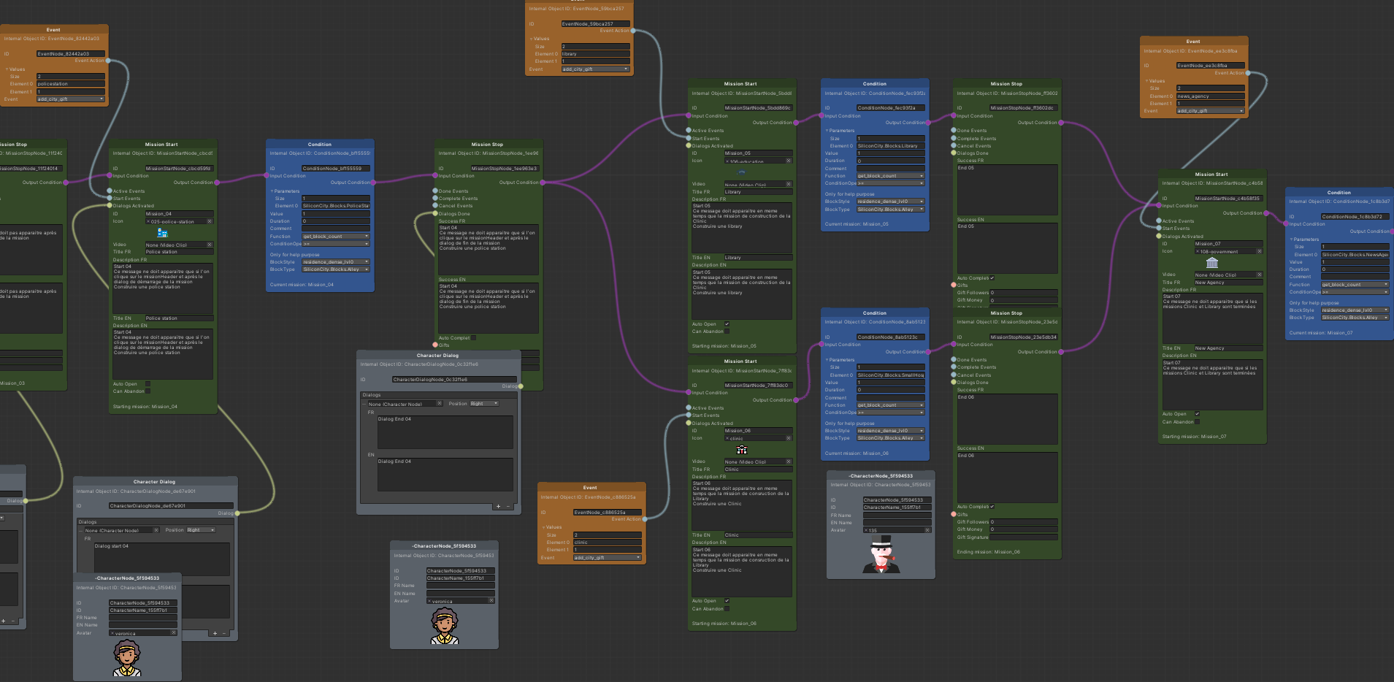Click the clinic icon preview in Mission_06
The height and width of the screenshot is (682, 1394).
pyautogui.click(x=742, y=450)
